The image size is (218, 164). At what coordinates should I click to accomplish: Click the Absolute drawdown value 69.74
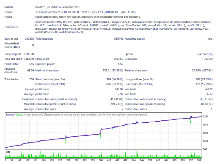click(x=30, y=70)
